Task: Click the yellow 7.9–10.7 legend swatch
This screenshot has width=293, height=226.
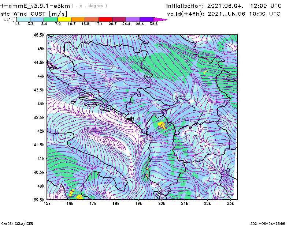Action: (x=64, y=19)
